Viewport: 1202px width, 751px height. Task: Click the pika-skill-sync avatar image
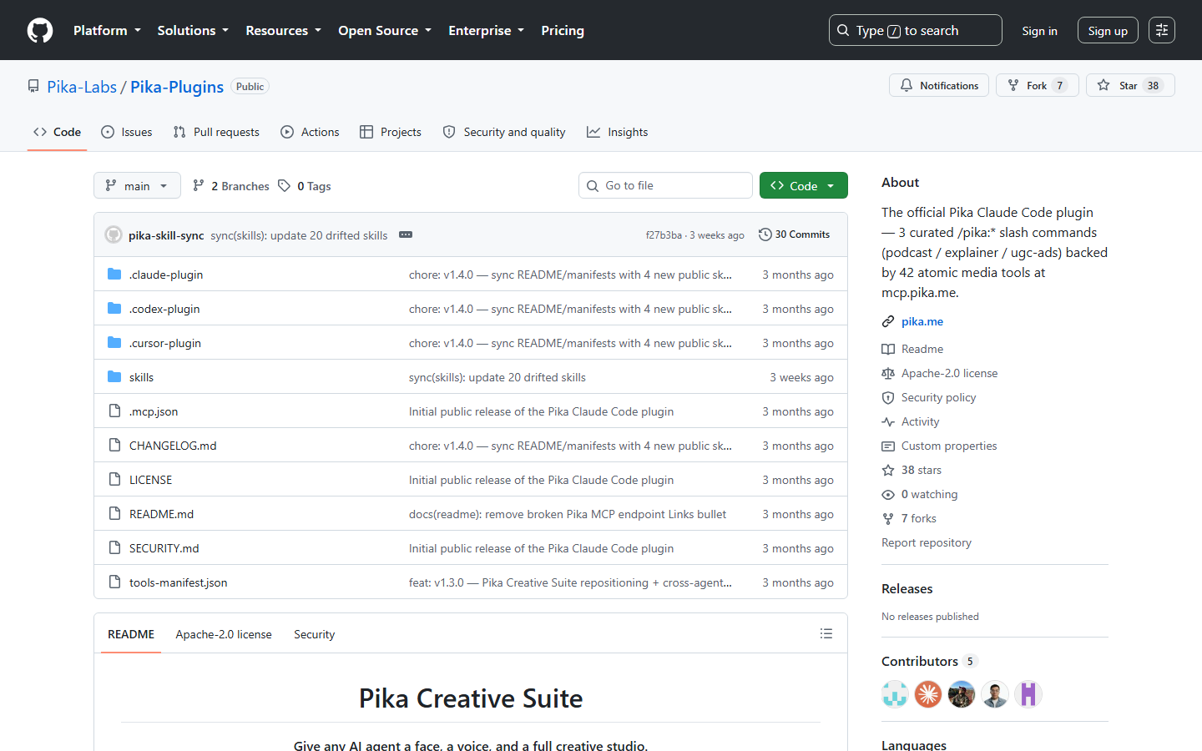[114, 234]
